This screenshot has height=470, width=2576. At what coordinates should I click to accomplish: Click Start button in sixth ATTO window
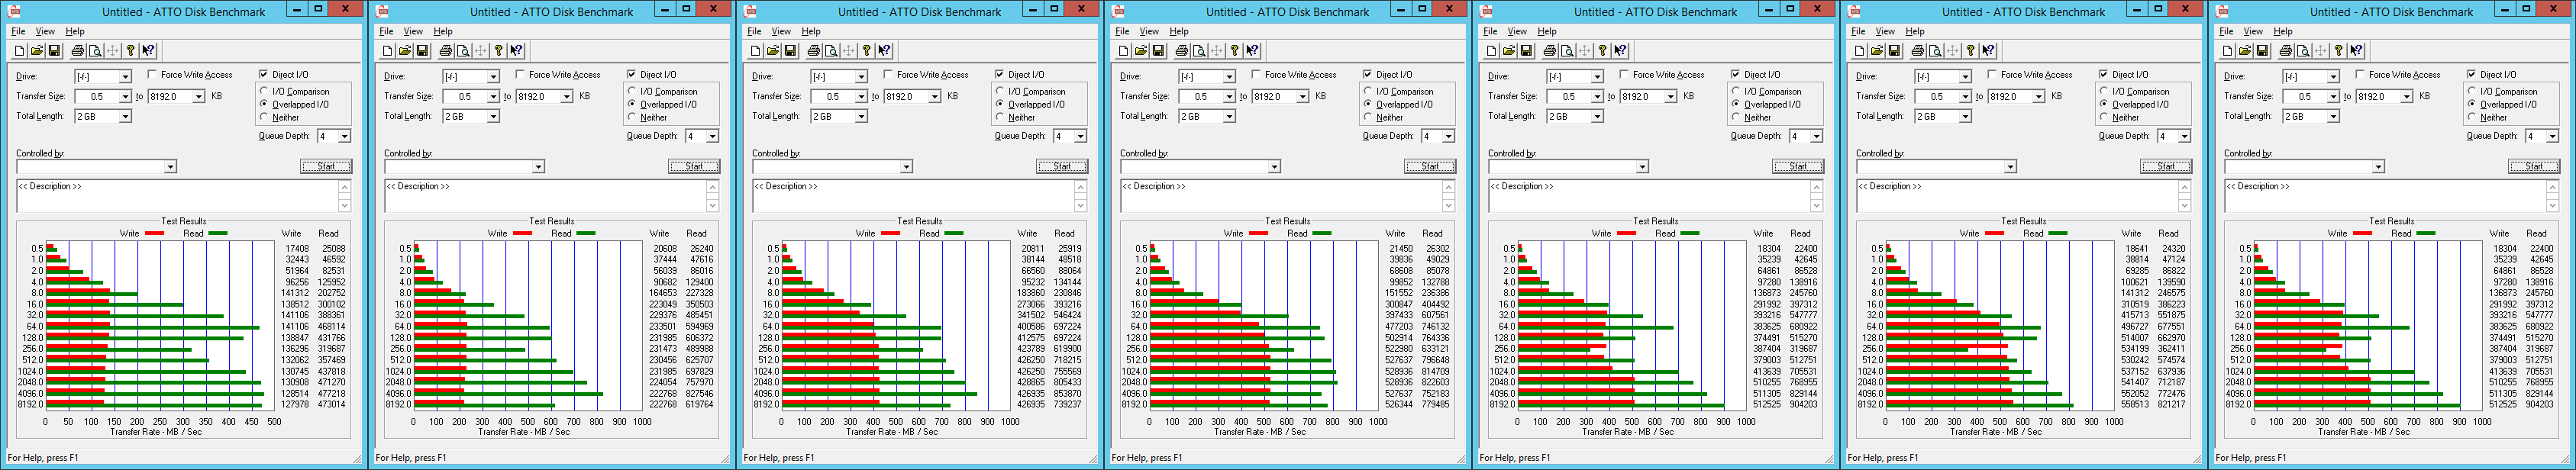coord(2166,167)
